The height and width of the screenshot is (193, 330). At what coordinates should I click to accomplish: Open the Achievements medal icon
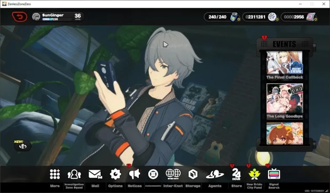(153, 174)
